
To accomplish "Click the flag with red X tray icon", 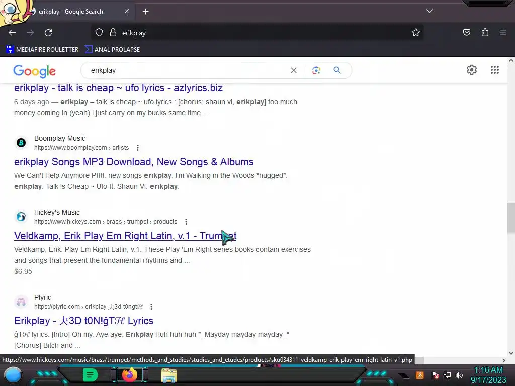I will pyautogui.click(x=435, y=375).
